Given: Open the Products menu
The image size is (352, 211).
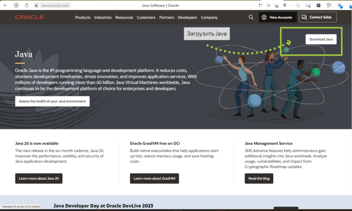Looking at the screenshot, I should click(83, 18).
